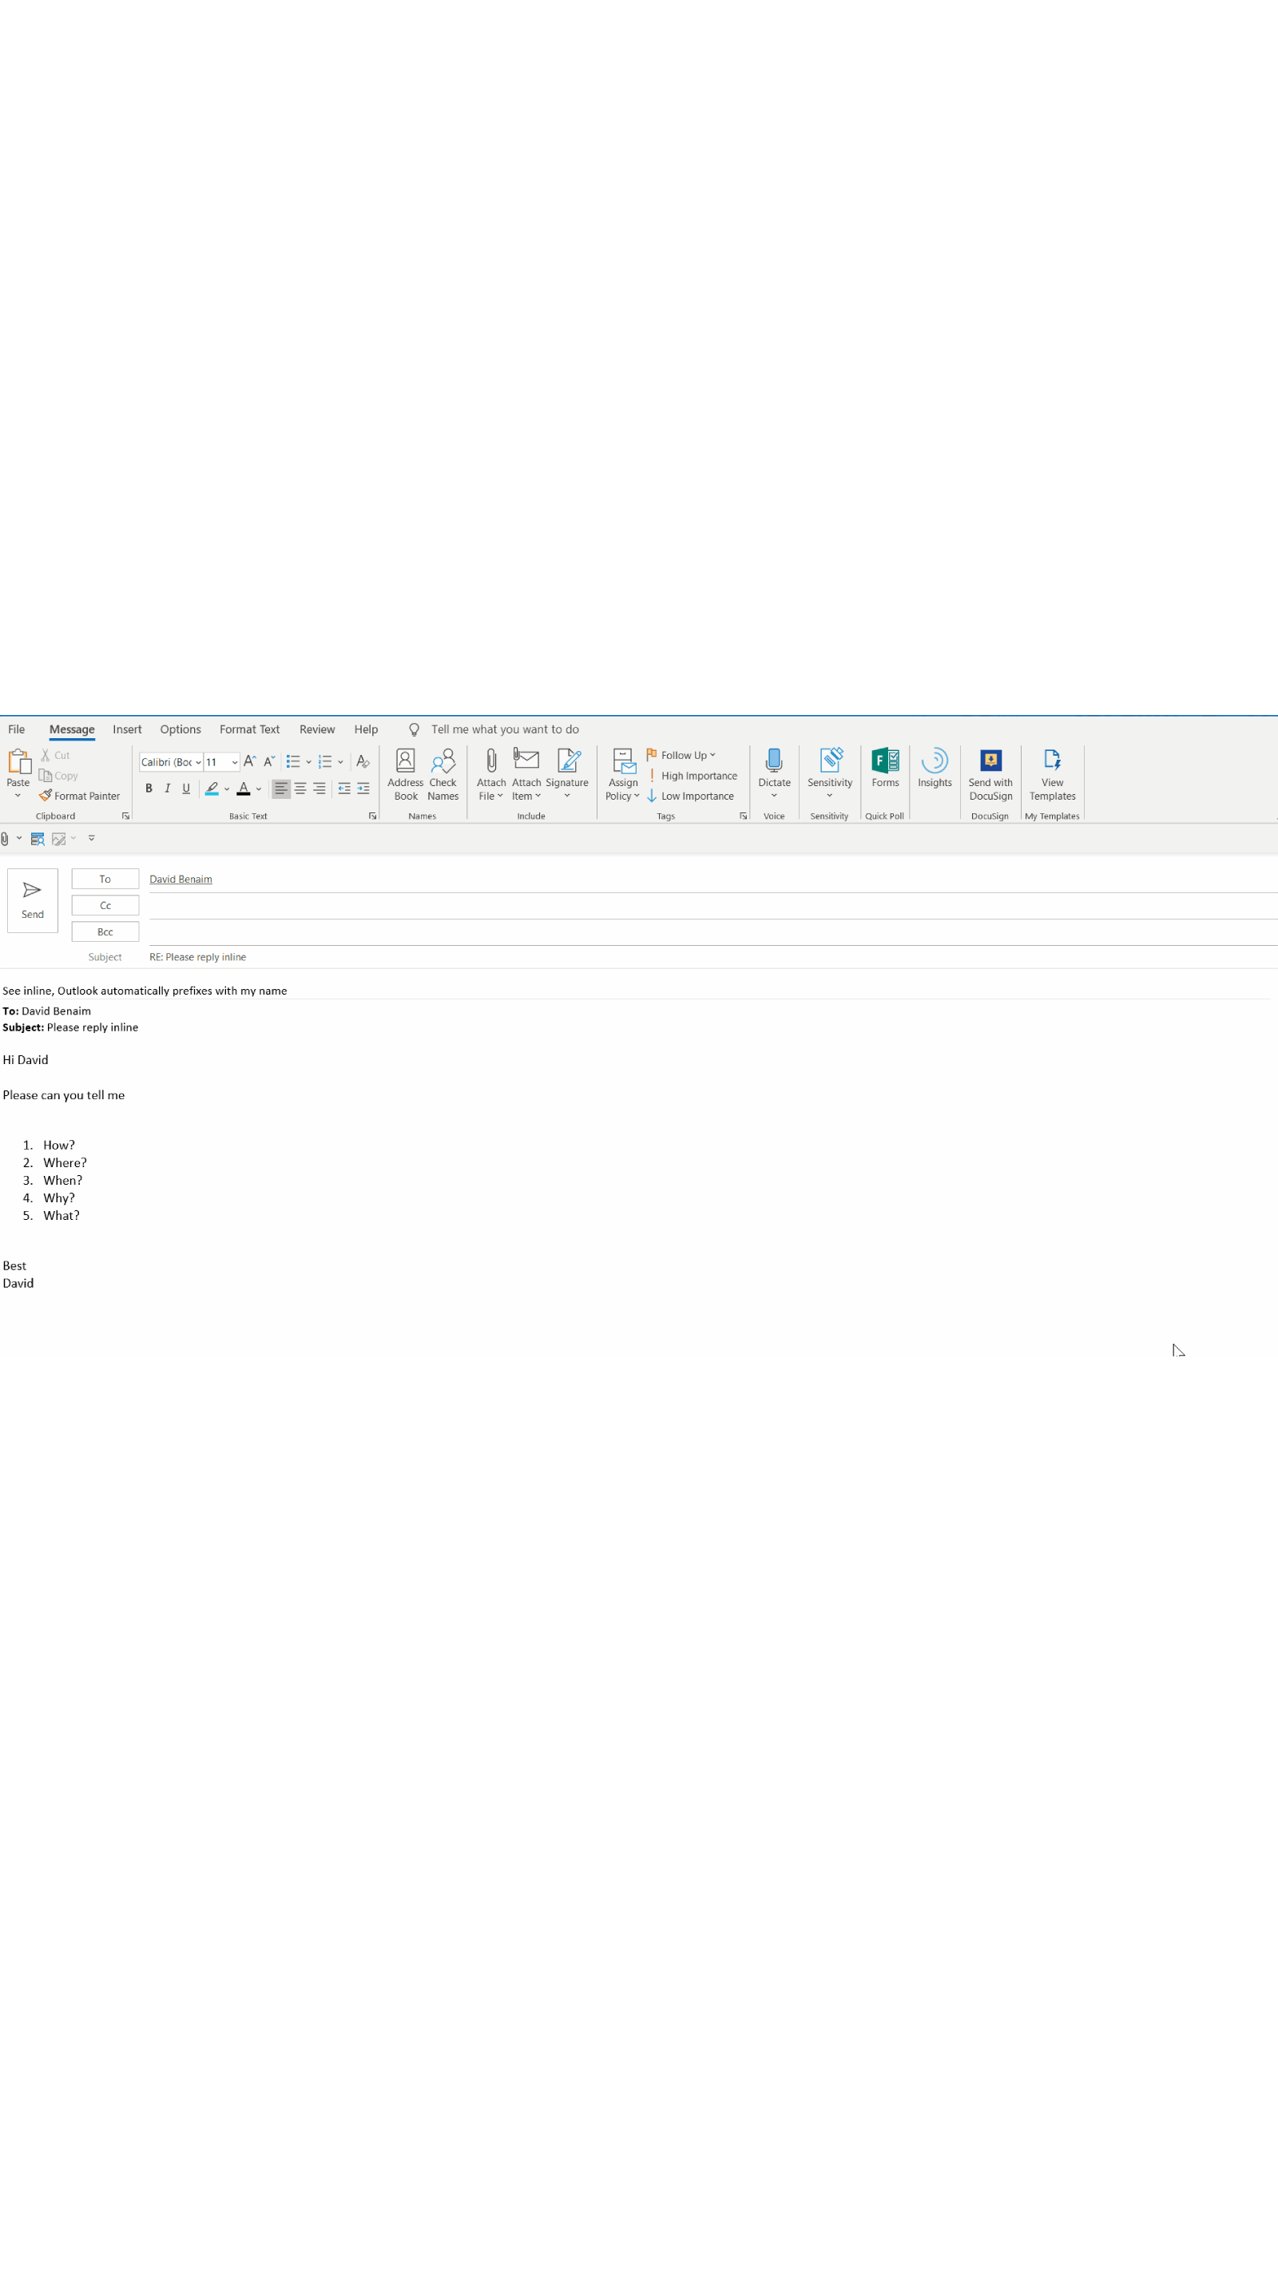Apply the font color swatch

[x=244, y=788]
